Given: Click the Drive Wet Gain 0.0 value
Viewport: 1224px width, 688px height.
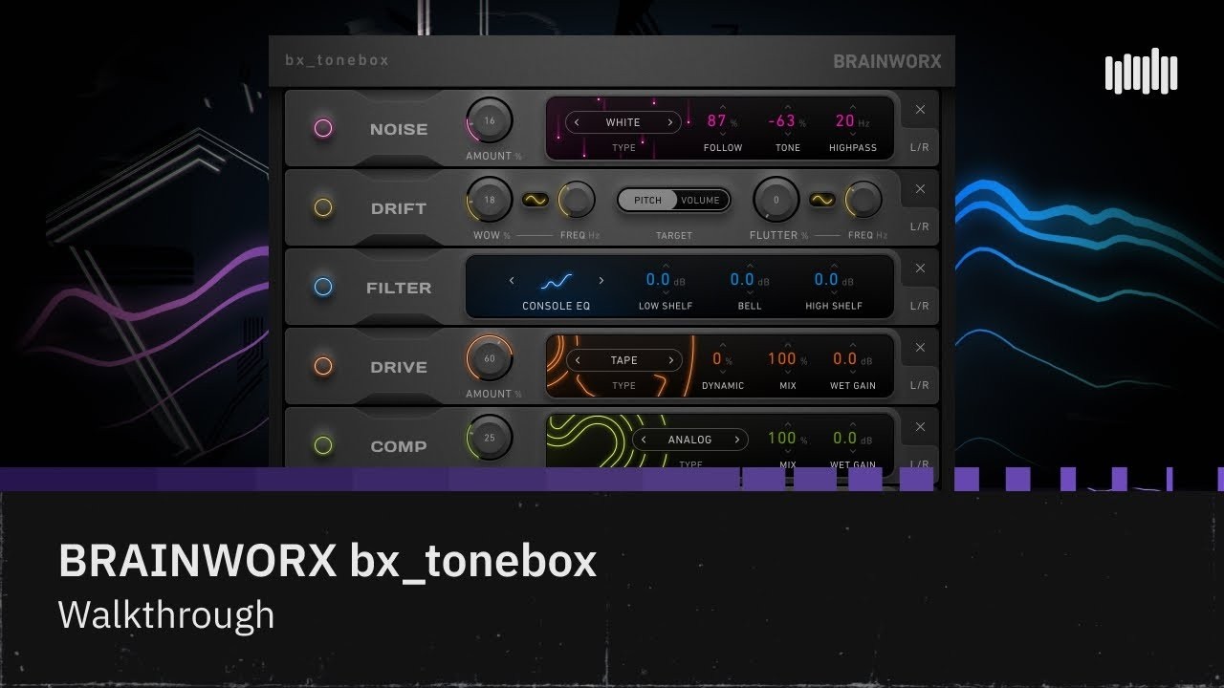Looking at the screenshot, I should pos(845,359).
